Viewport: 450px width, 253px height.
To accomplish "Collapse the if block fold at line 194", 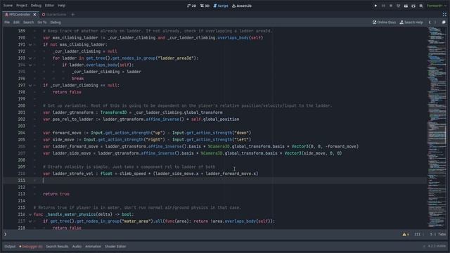I will point(30,65).
